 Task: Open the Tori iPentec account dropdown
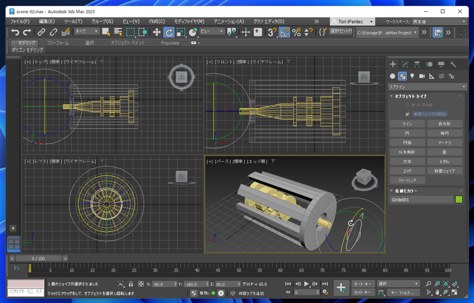pyautogui.click(x=353, y=21)
